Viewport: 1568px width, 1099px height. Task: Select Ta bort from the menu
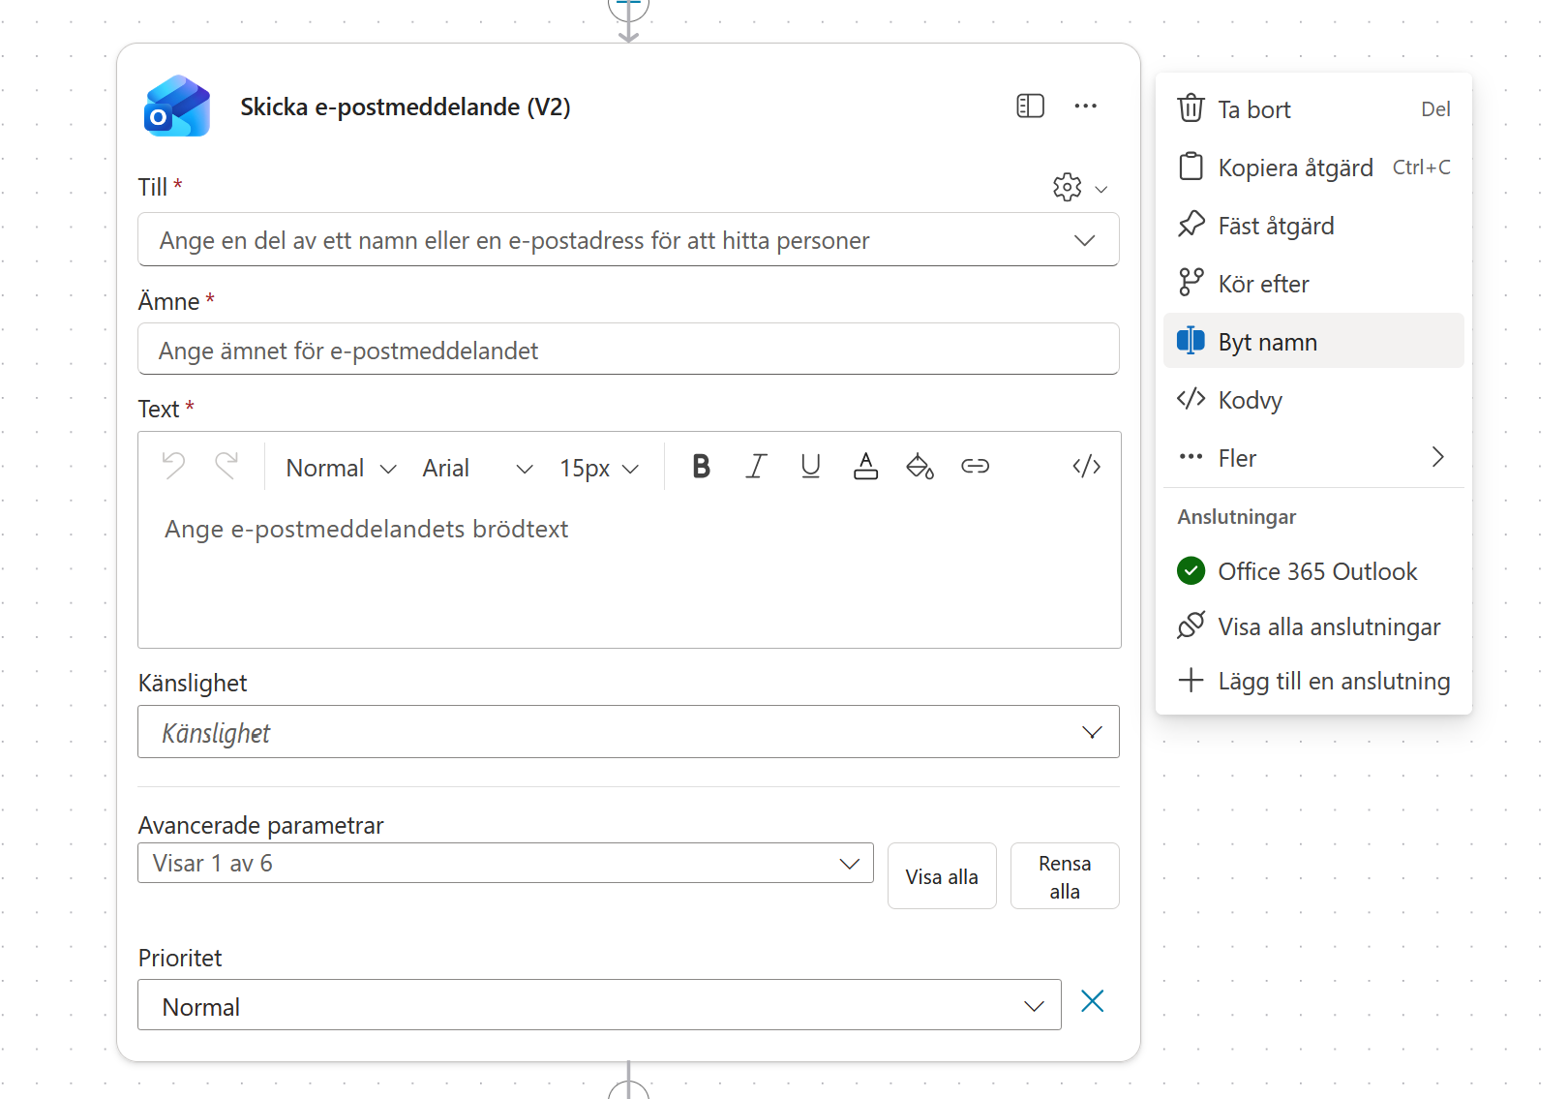tap(1313, 109)
